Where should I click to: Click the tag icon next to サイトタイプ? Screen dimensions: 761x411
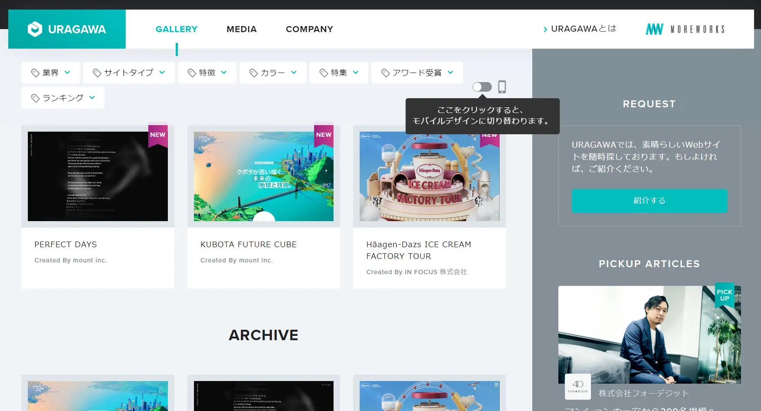[97, 73]
